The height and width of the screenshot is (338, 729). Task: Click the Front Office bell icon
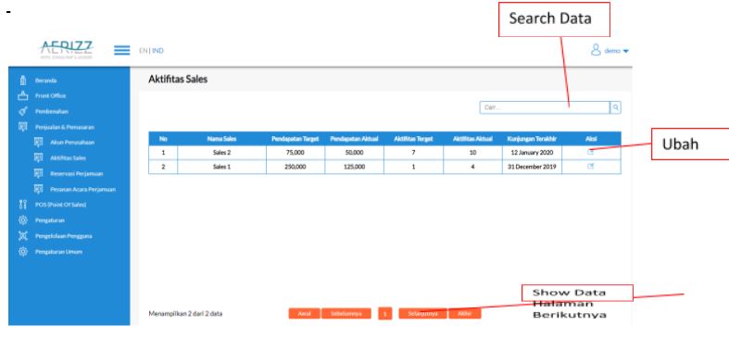tap(22, 95)
